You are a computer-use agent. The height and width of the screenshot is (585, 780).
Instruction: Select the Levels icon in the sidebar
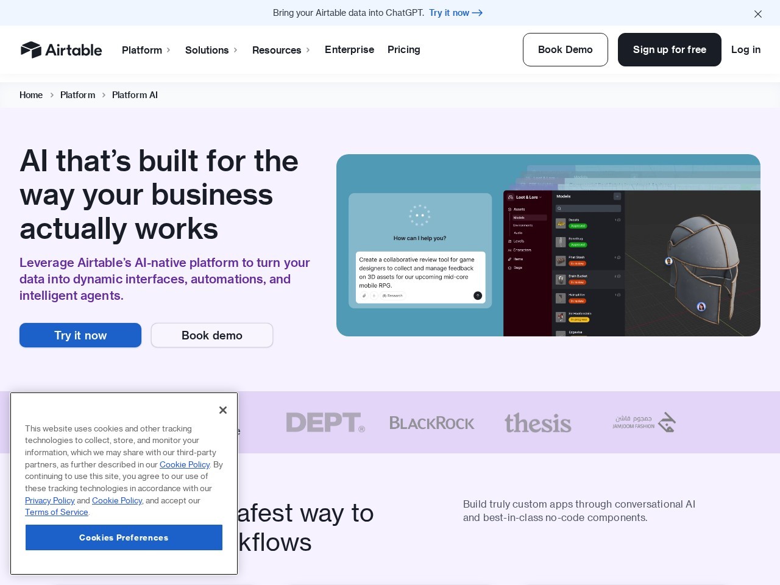[509, 241]
